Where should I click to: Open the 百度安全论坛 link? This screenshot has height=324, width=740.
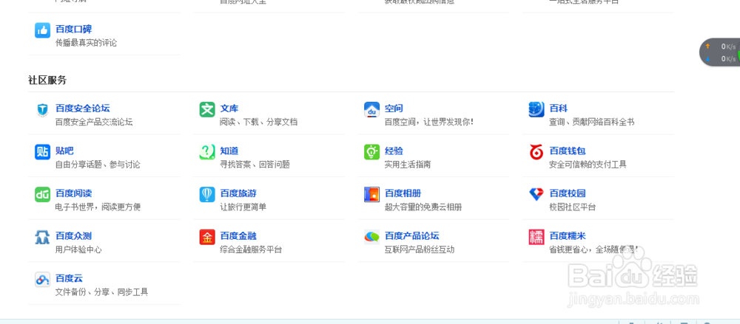tap(83, 108)
